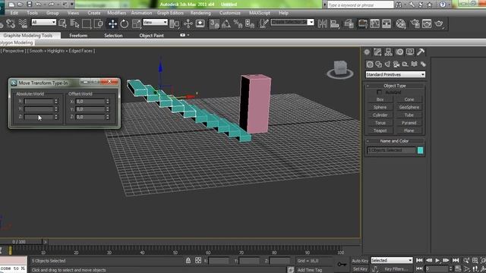Screen dimensions: 486x273
Task: Click the object color swatch
Action: pos(420,150)
